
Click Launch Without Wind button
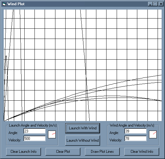coord(82,140)
